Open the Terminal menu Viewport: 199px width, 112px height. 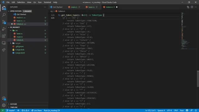47,2
